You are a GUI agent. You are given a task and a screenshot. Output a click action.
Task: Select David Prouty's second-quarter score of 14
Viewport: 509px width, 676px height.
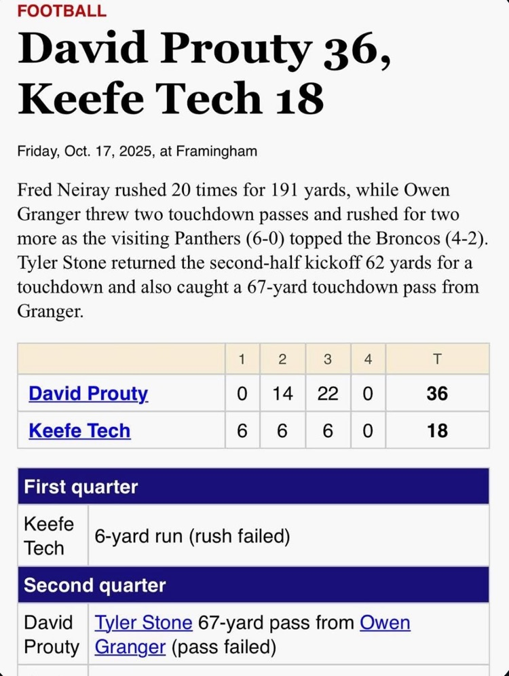tap(282, 394)
